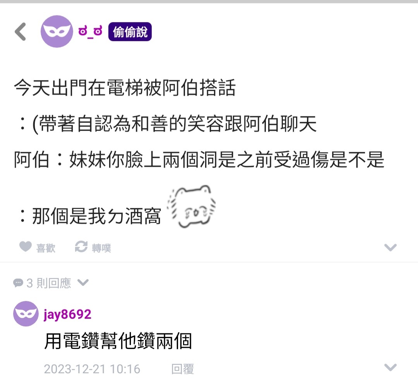Viewport: 418px width, 381px height.
Task: Go back using the left chevron arrow
Action: tap(21, 32)
